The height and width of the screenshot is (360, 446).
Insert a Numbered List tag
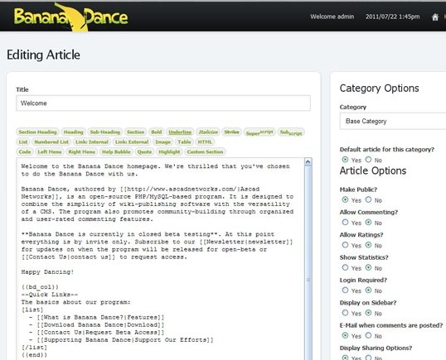[51, 142]
